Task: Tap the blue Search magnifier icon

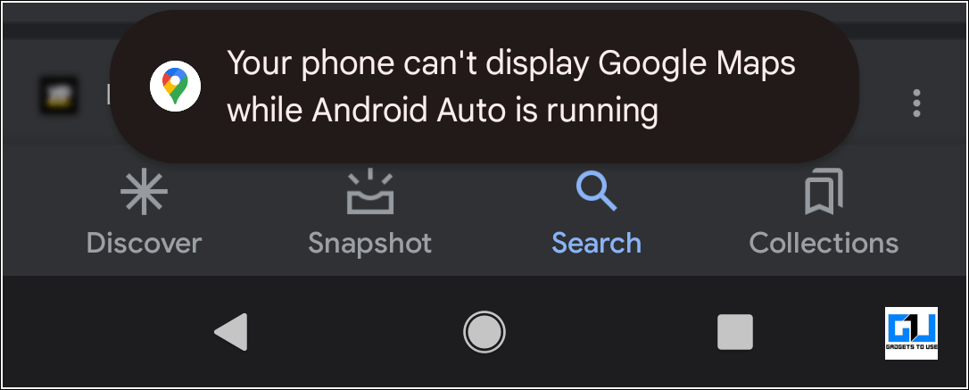Action: point(596,192)
